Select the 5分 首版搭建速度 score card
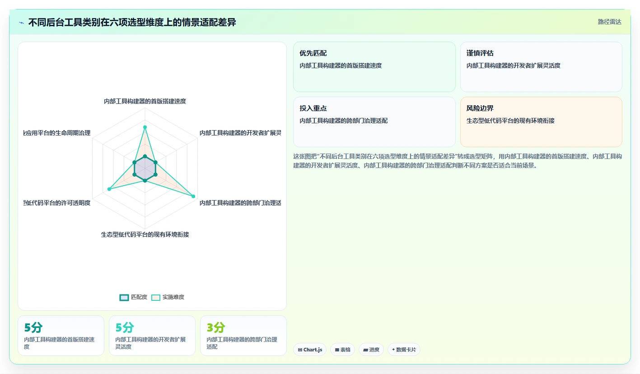Screen dimensions: 640x374 click(61, 336)
